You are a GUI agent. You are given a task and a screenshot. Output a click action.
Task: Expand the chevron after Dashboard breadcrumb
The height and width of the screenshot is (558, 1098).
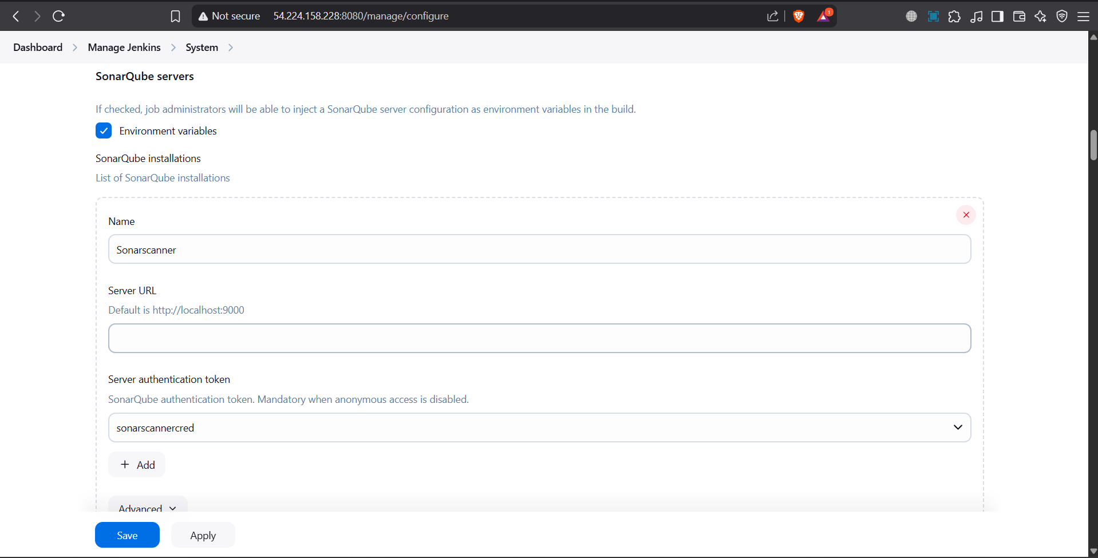coord(75,48)
